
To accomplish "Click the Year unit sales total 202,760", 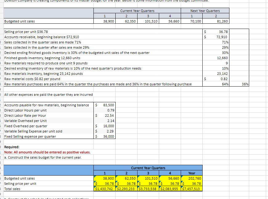I will point(193,178).
